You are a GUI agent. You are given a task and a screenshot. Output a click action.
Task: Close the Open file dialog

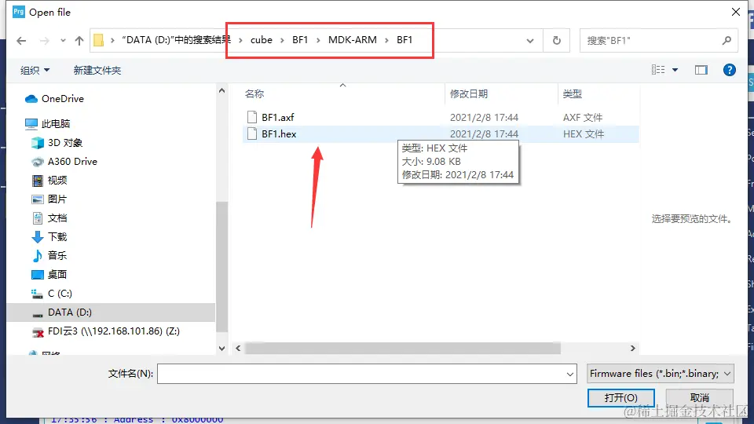click(736, 12)
